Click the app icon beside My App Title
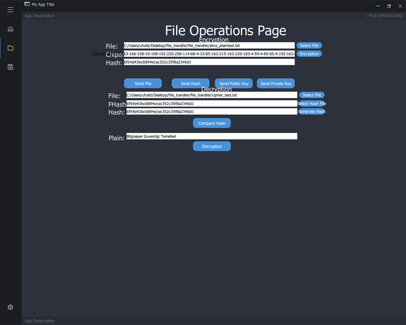This screenshot has height=325, width=406. [27, 4]
